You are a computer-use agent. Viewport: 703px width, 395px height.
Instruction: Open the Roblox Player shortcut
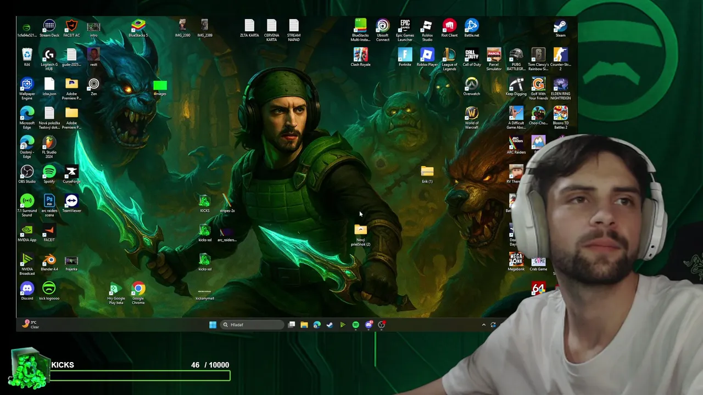pyautogui.click(x=427, y=58)
